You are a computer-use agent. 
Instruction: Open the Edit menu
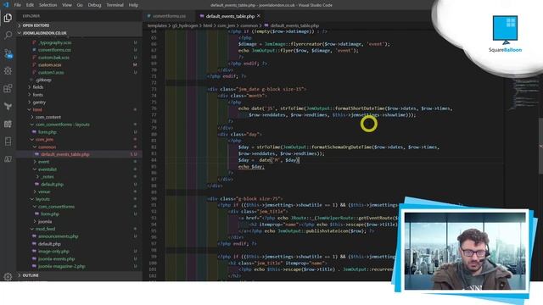tap(30, 5)
